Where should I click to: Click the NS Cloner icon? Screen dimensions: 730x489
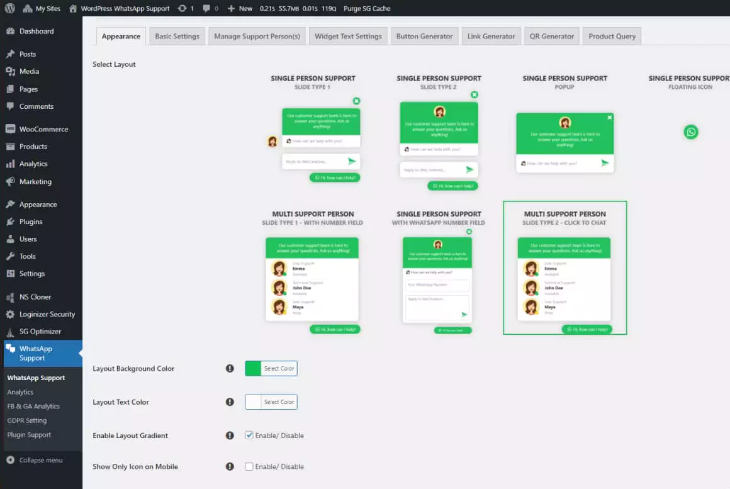pyautogui.click(x=10, y=296)
